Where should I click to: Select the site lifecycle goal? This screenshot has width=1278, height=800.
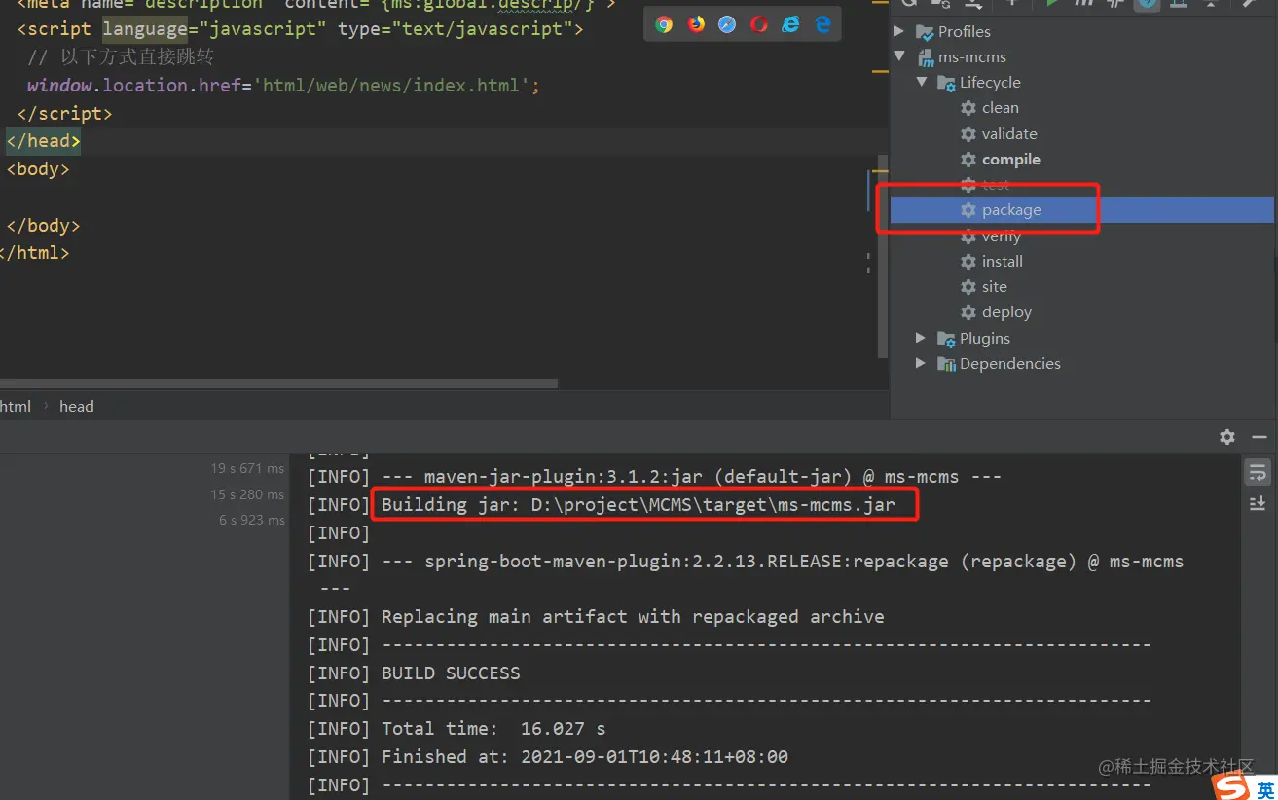pos(984,287)
